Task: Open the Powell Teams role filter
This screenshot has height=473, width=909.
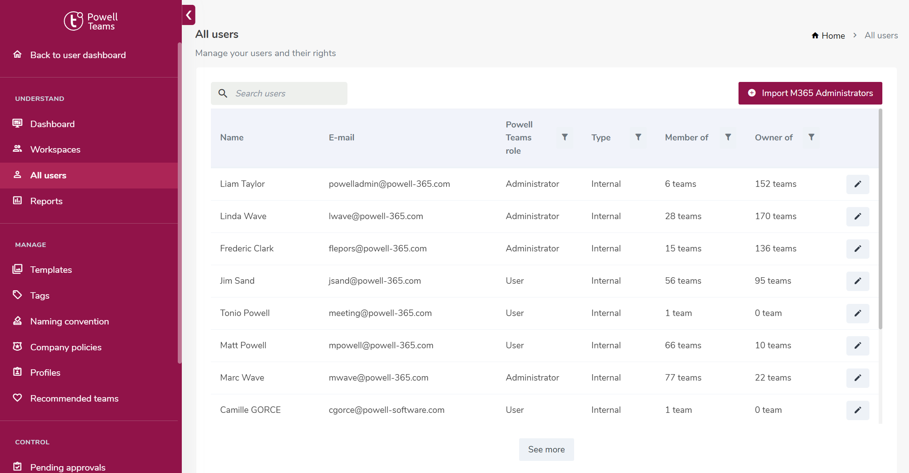Action: point(565,137)
